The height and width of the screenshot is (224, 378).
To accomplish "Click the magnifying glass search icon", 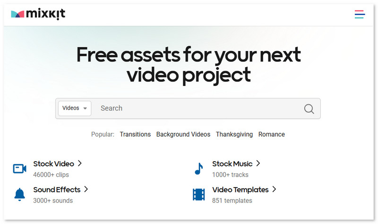I will (309, 109).
